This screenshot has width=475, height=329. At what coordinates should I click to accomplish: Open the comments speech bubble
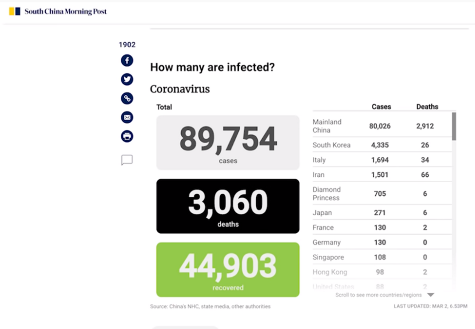(127, 160)
